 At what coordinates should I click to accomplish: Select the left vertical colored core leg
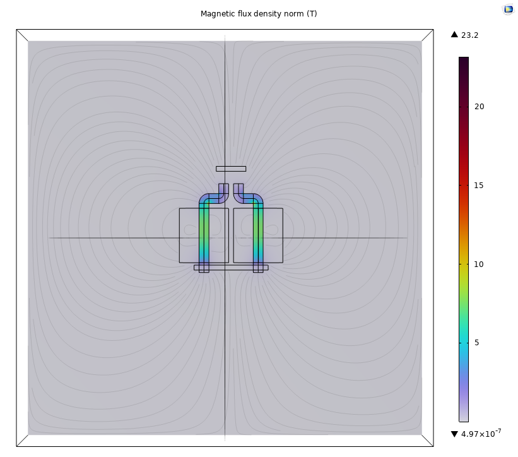(204, 237)
